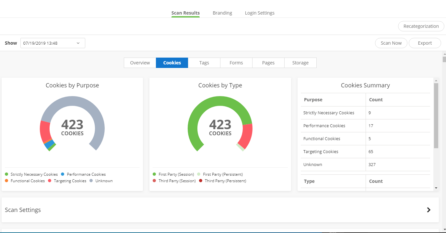This screenshot has width=446, height=233.
Task: Toggle Functional Cookies legend dot
Action: (x=7, y=181)
